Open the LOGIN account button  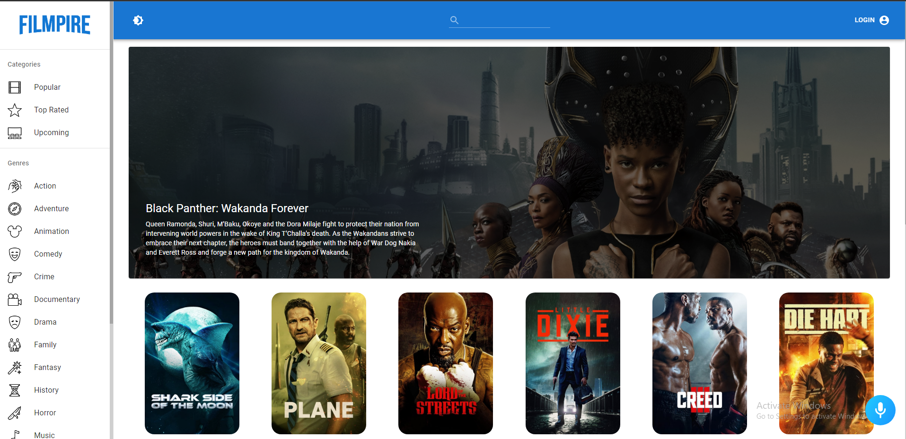point(871,20)
